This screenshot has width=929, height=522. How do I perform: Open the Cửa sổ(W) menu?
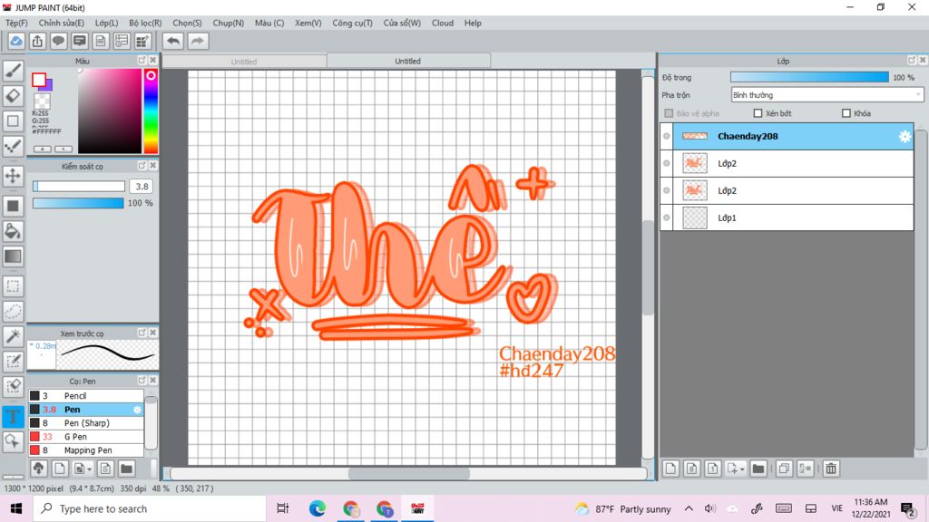coord(402,23)
